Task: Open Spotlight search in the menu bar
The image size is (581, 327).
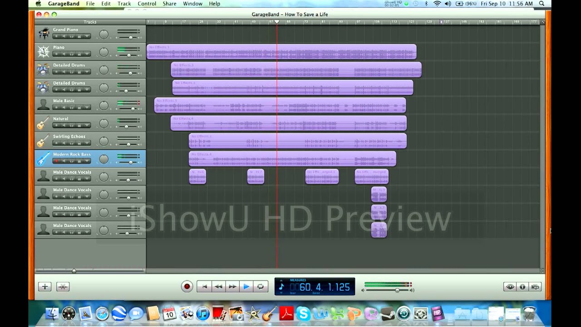Action: 542,4
